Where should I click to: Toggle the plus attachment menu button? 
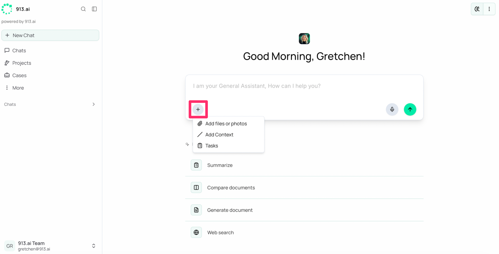point(198,110)
